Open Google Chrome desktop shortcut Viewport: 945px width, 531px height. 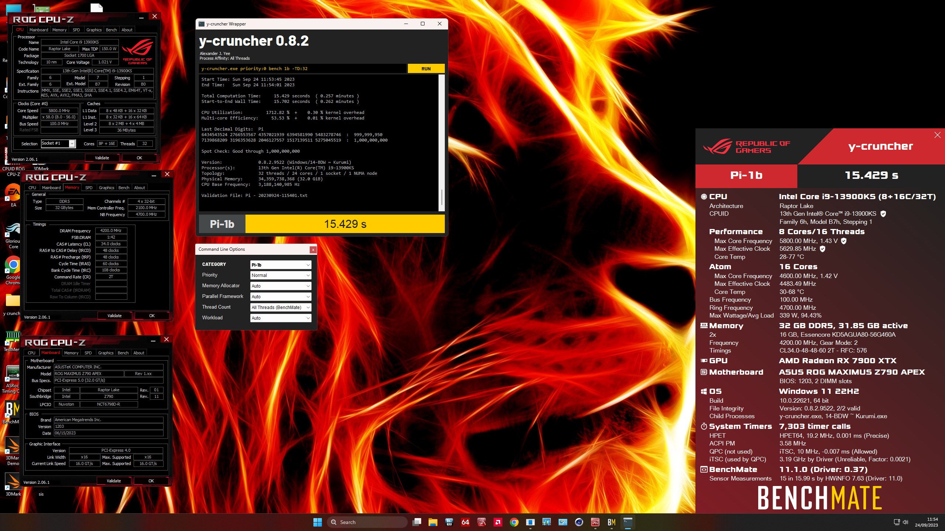point(13,271)
